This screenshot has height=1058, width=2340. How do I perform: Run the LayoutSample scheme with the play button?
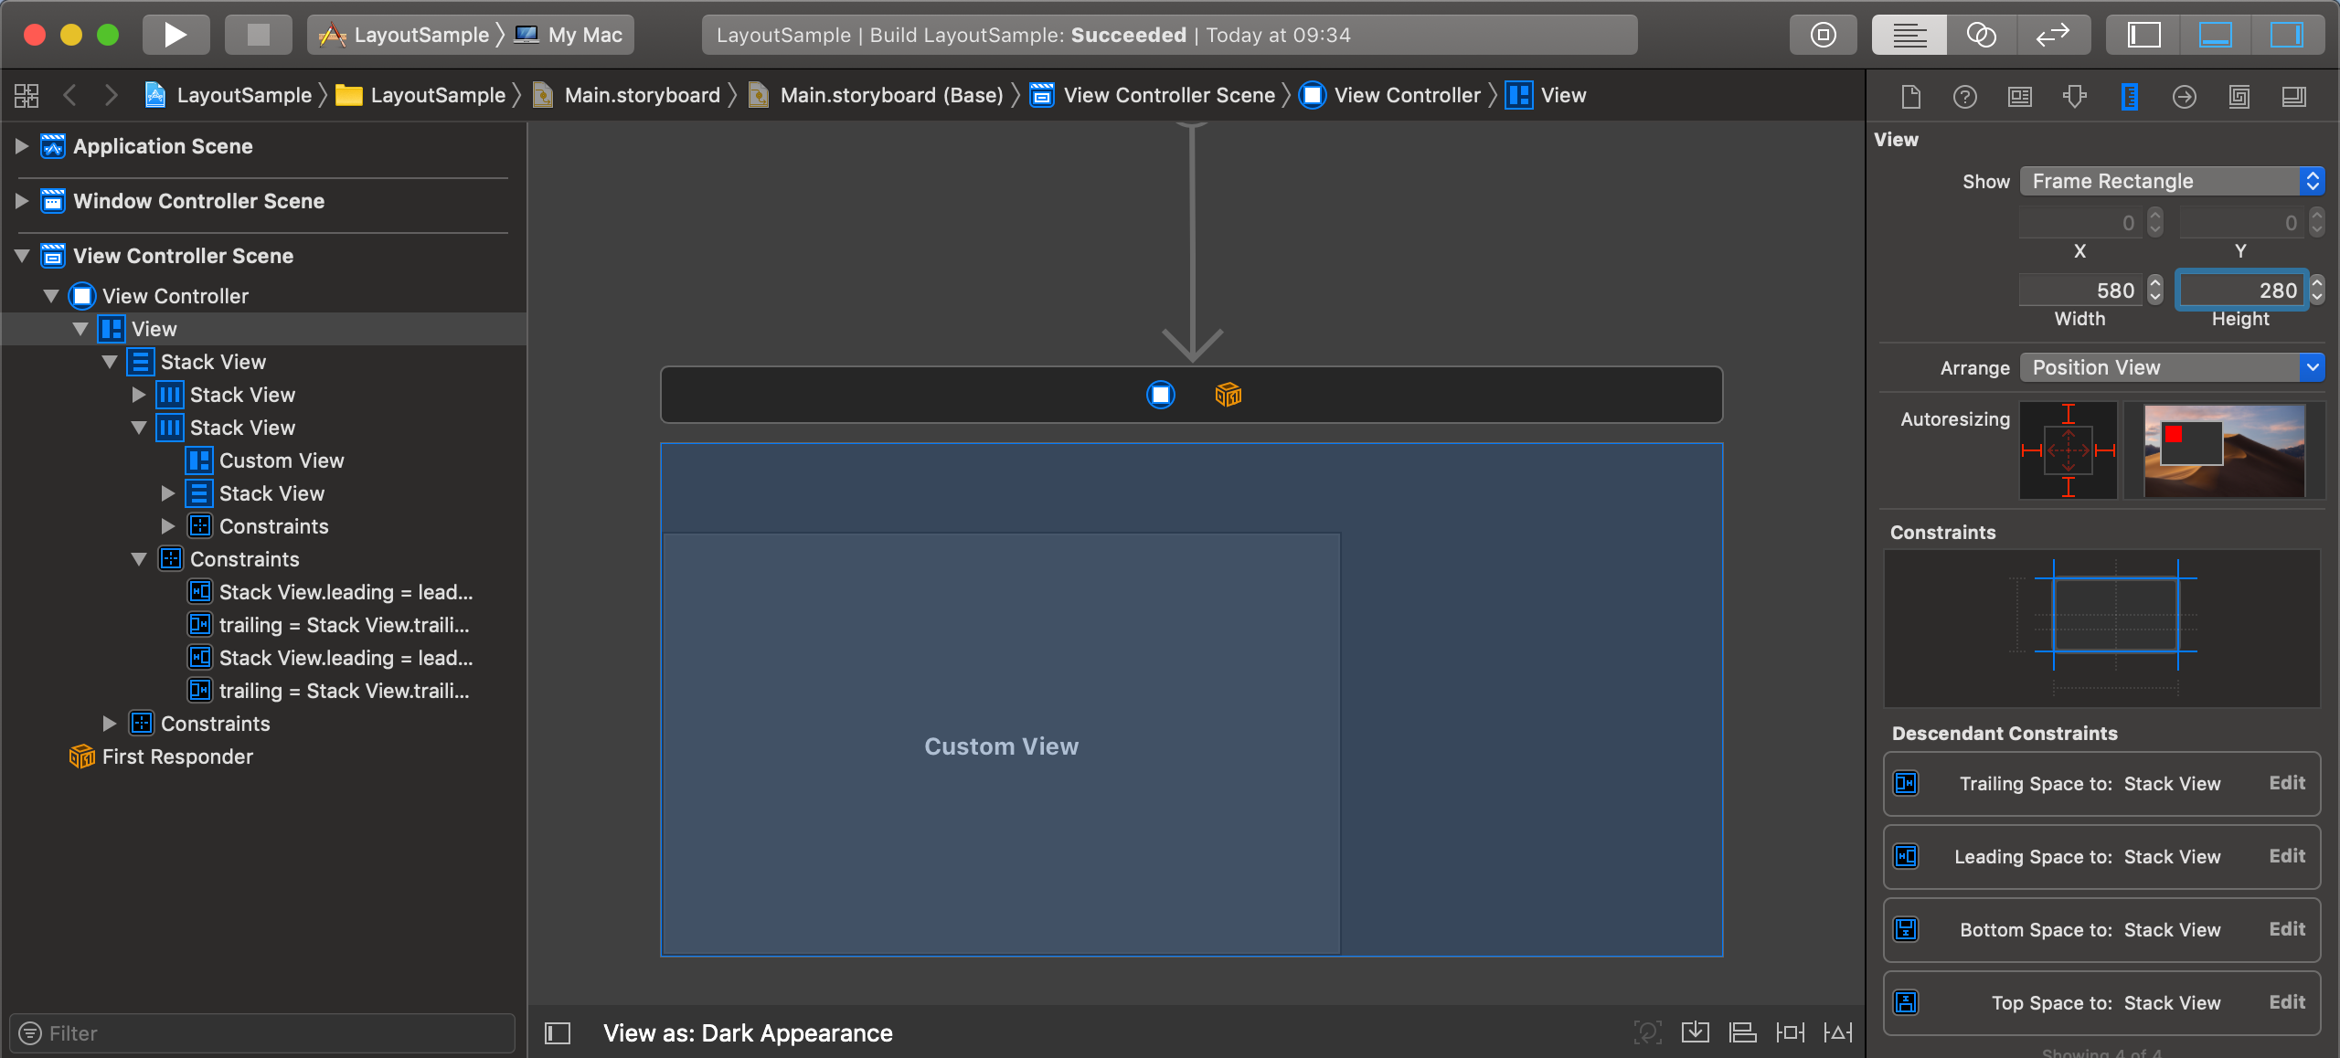pos(175,34)
